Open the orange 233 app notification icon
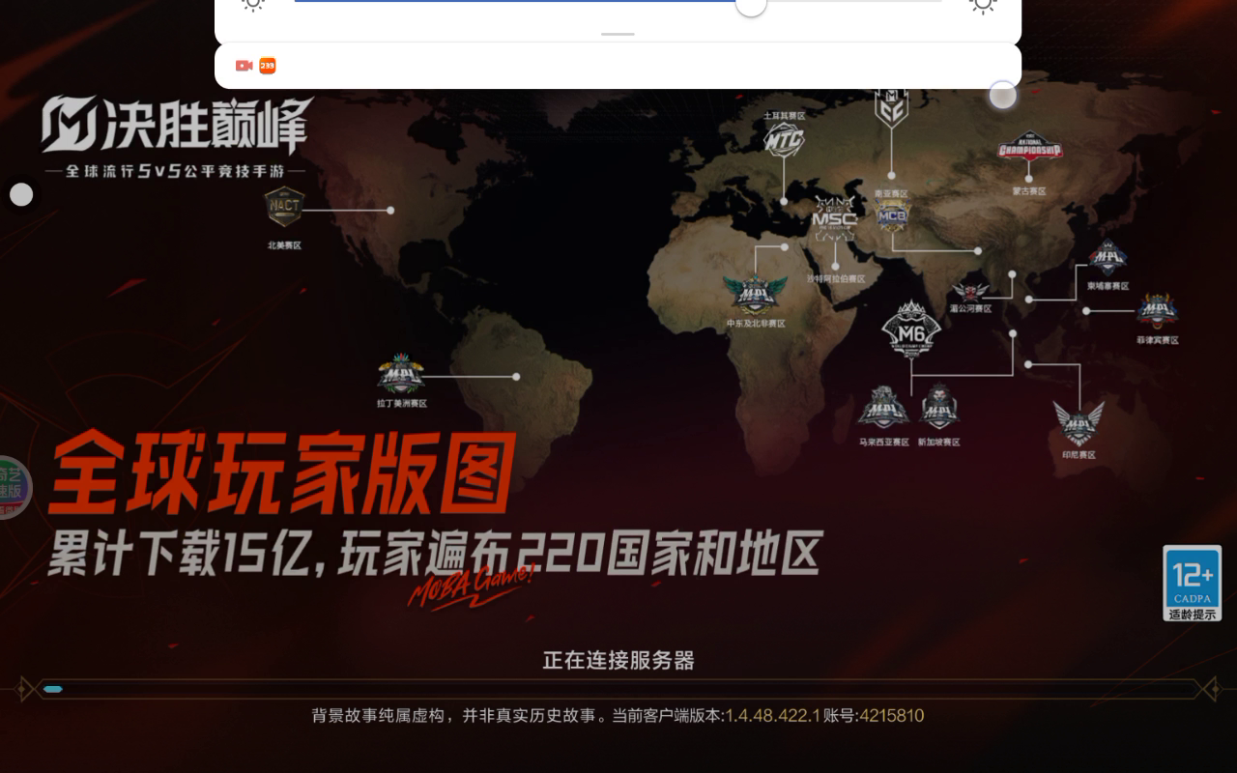Viewport: 1237px width, 773px height. point(268,66)
